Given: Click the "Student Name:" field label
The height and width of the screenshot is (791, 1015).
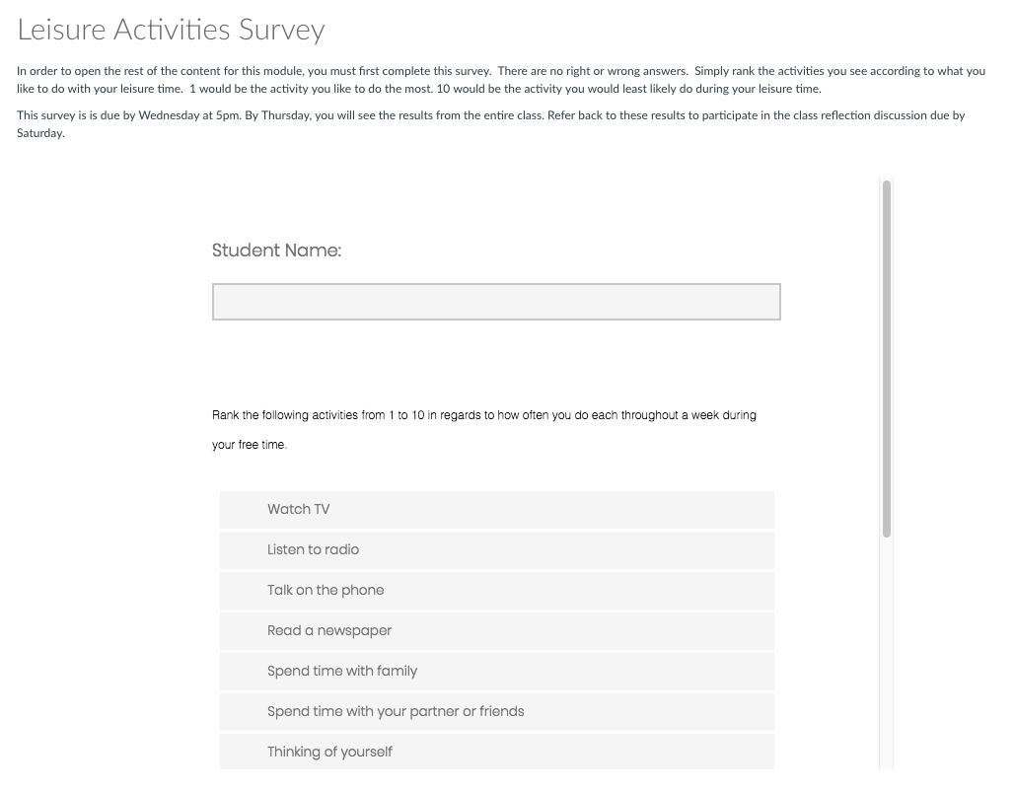Looking at the screenshot, I should coord(276,251).
